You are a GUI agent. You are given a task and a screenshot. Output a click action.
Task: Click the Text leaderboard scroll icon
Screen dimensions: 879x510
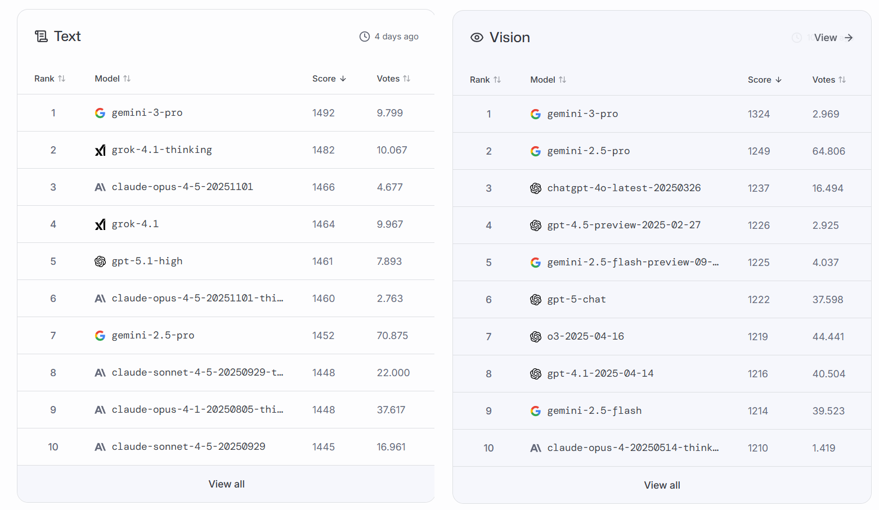pos(41,37)
